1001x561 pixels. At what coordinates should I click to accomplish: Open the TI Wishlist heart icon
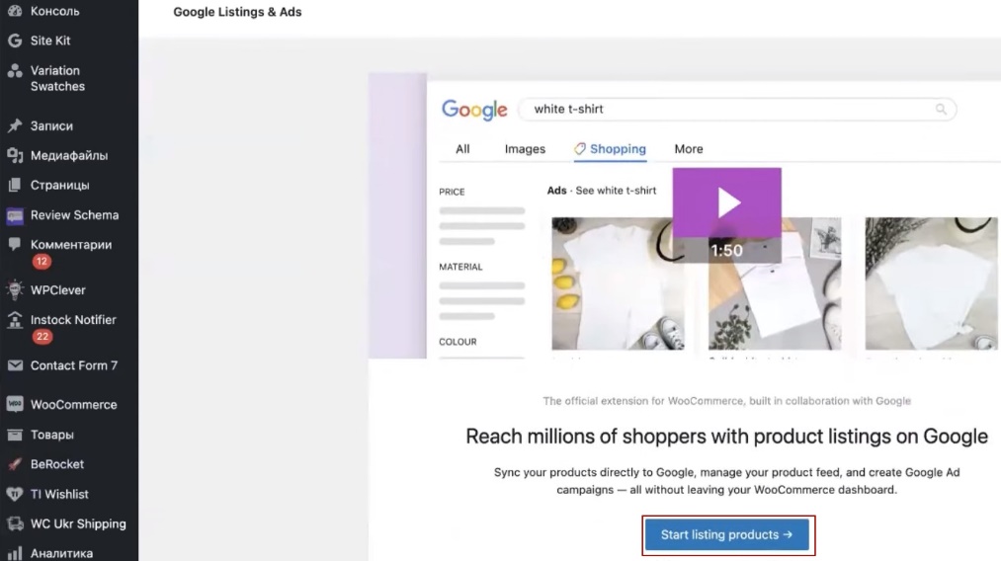15,494
